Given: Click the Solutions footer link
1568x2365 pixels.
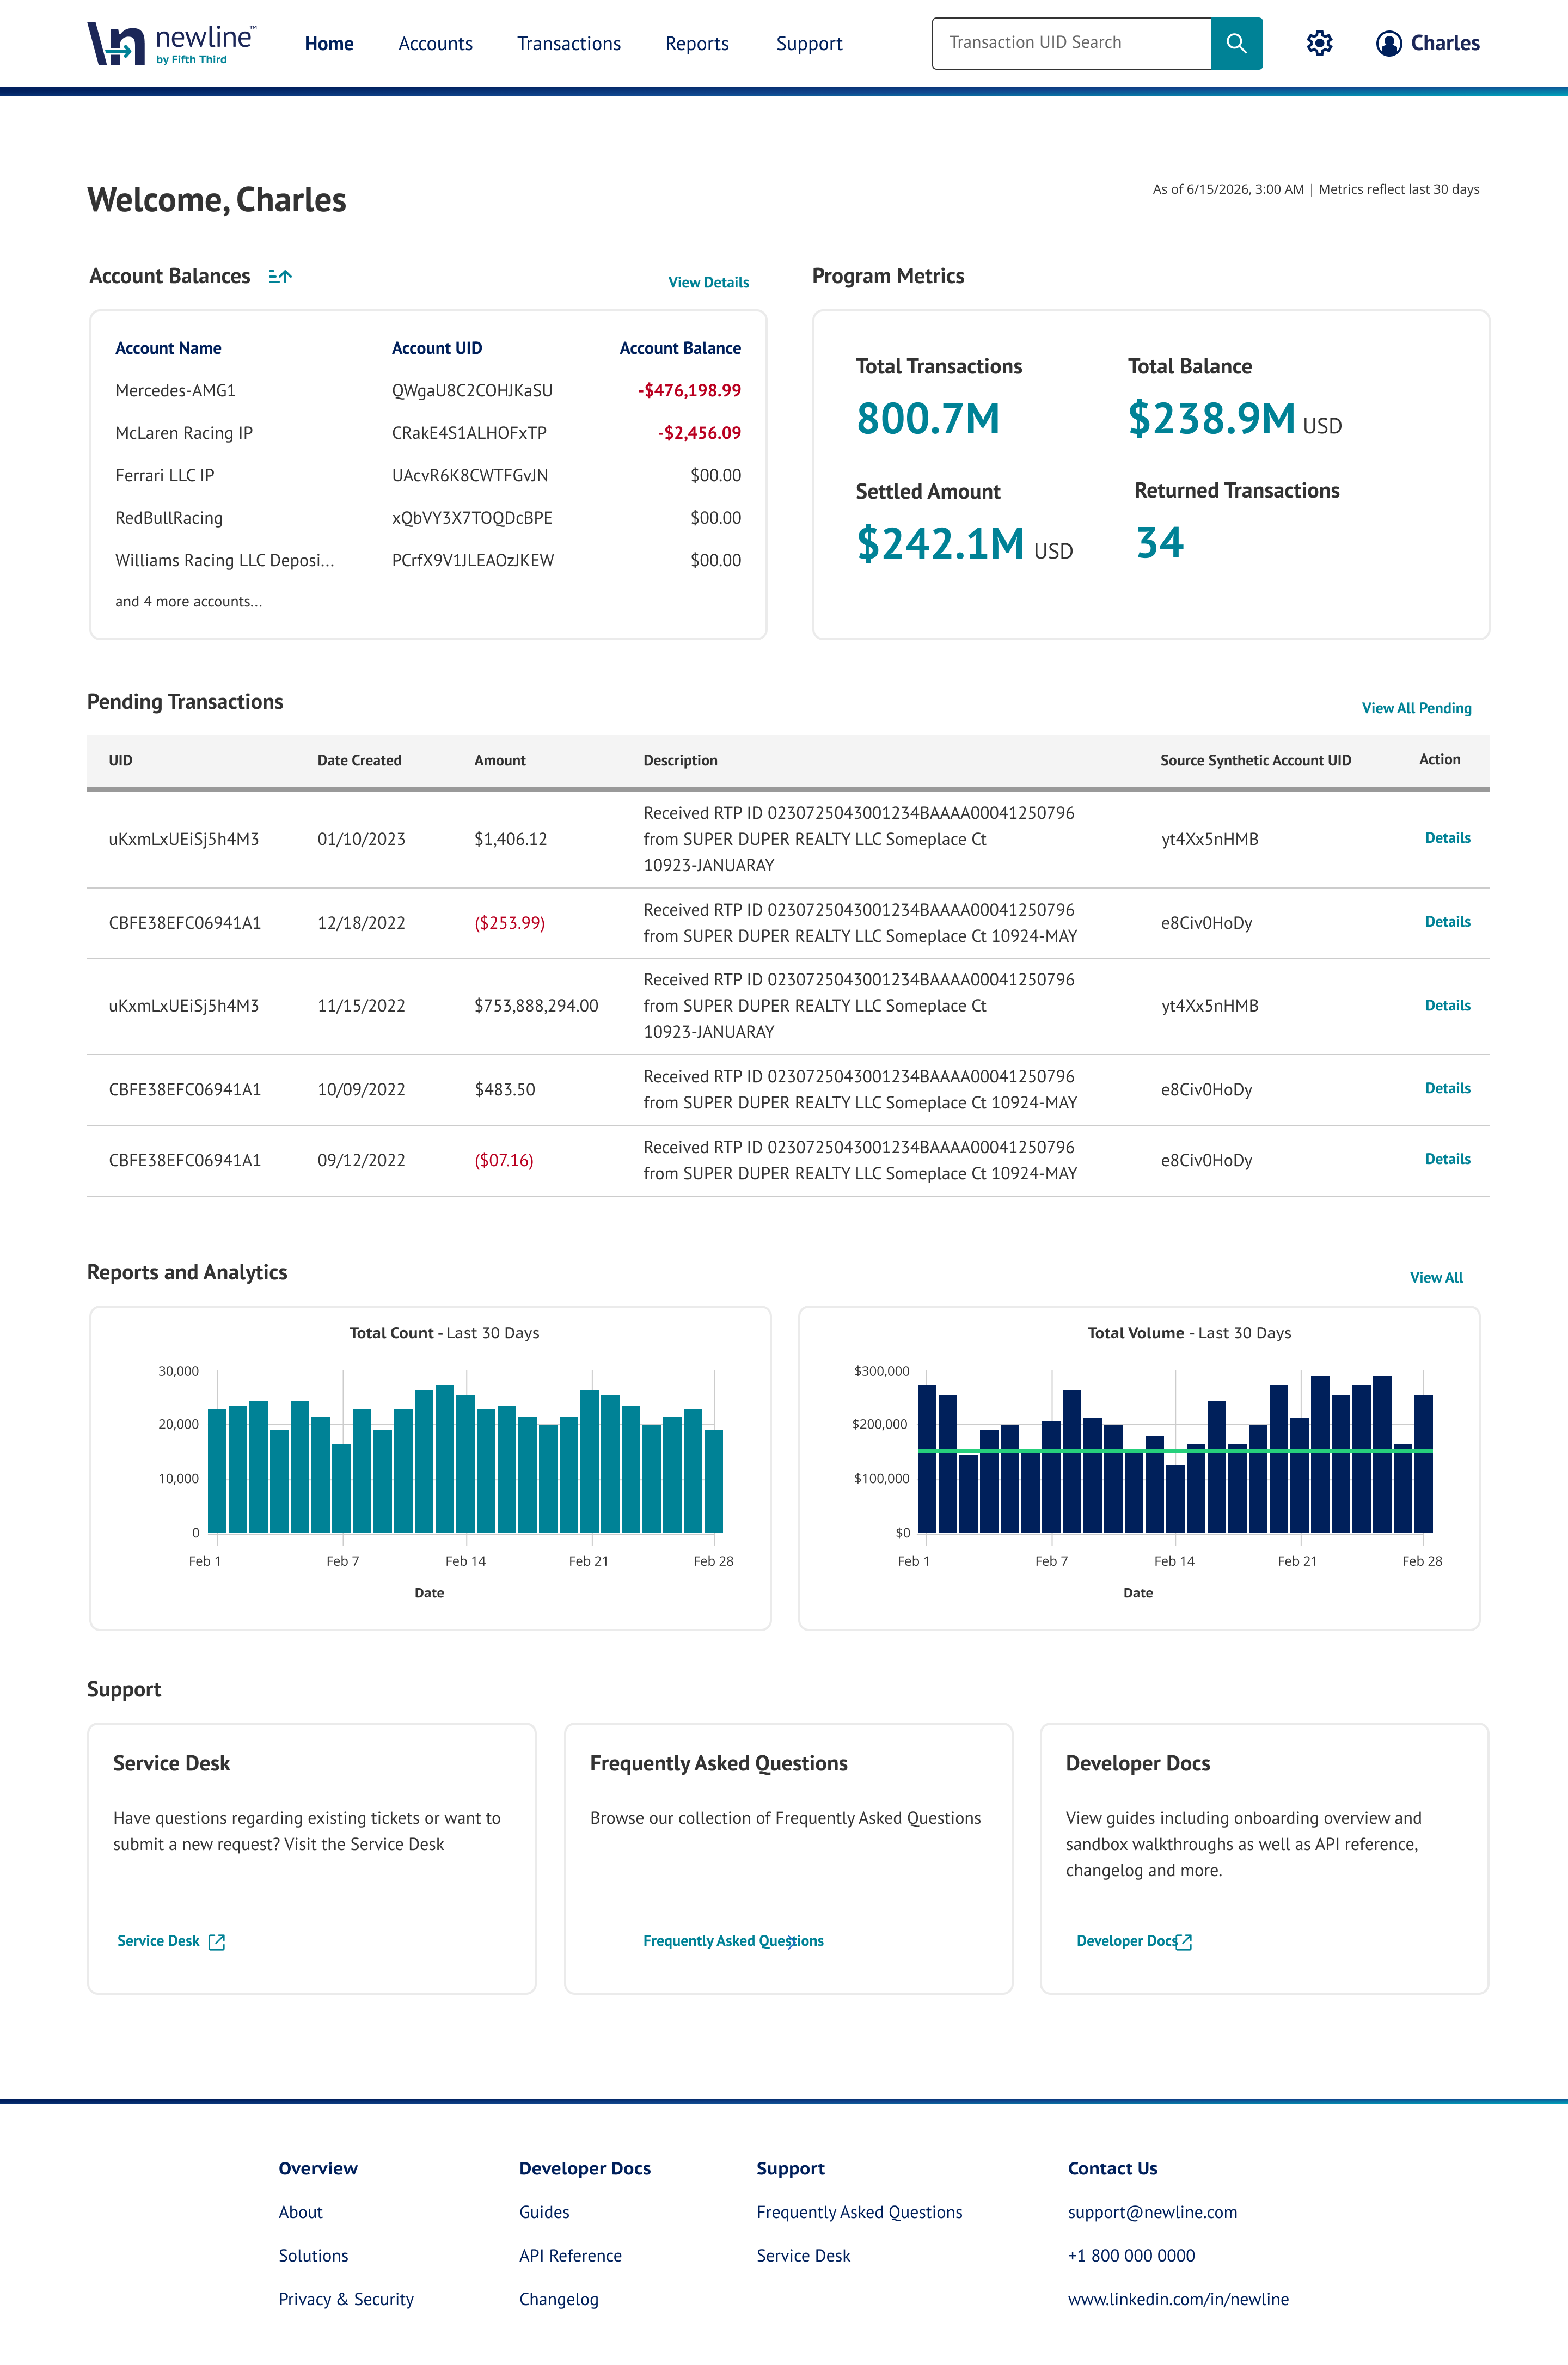Looking at the screenshot, I should point(313,2256).
